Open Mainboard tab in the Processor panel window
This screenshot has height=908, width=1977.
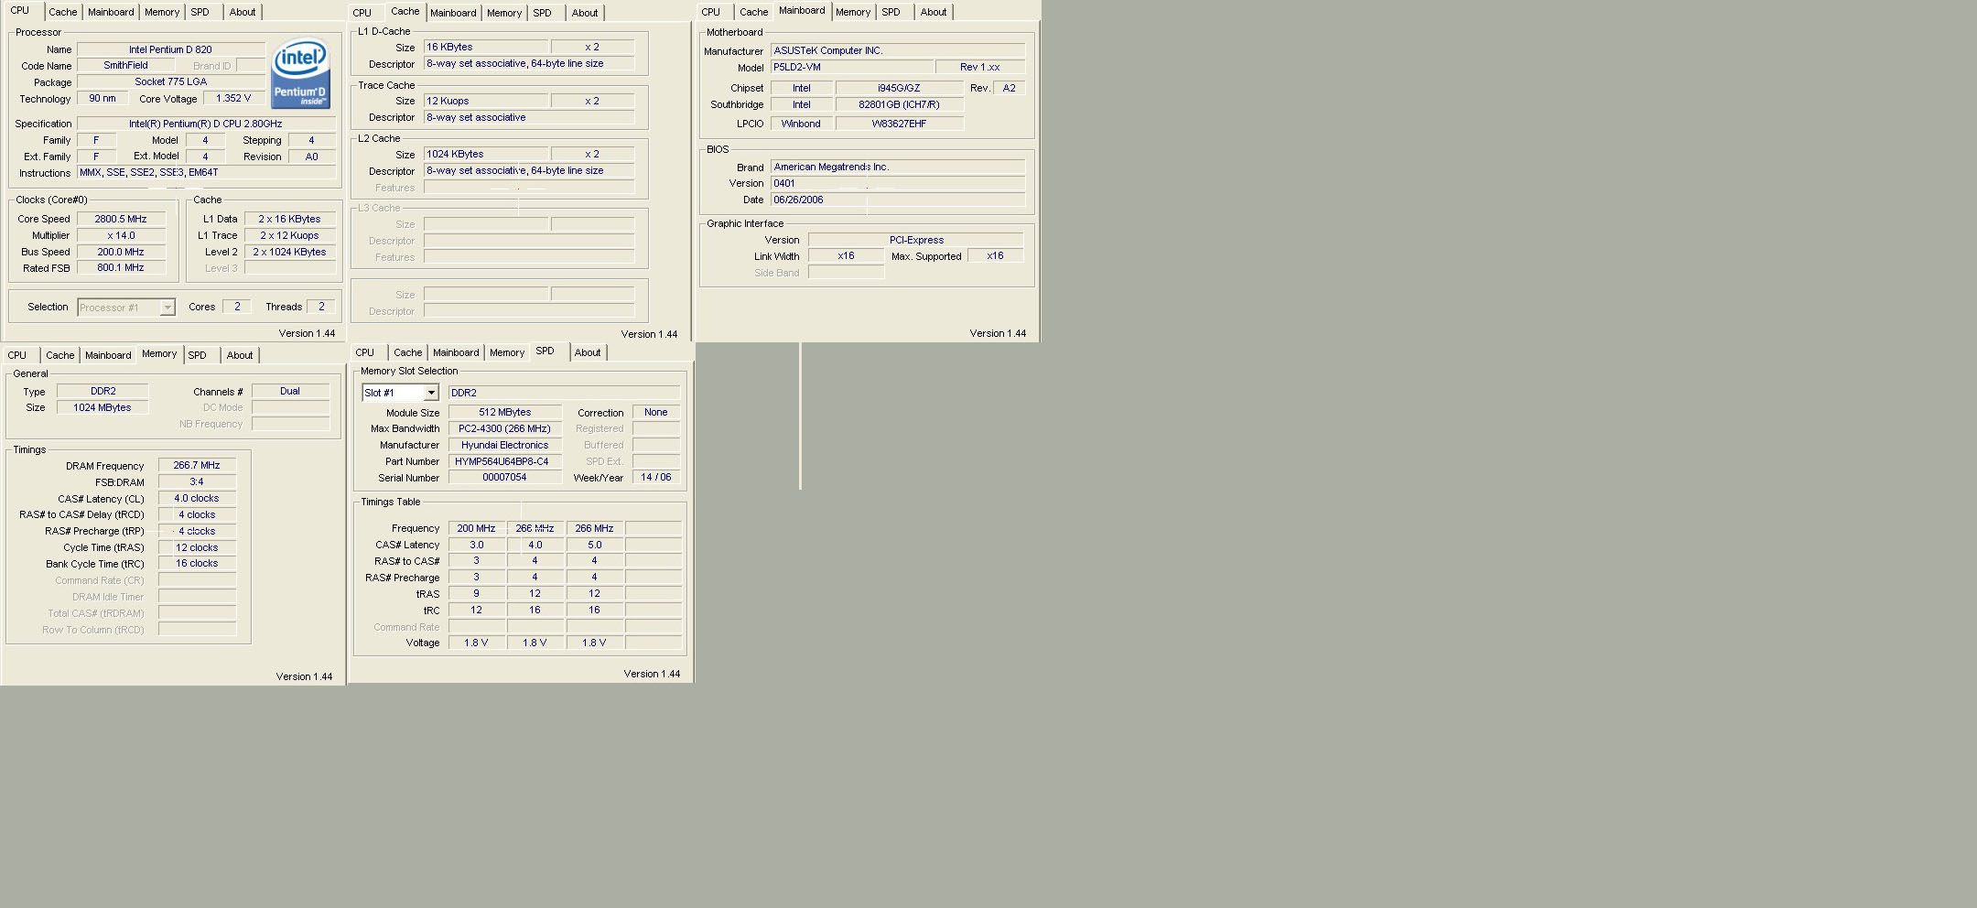[x=111, y=12]
